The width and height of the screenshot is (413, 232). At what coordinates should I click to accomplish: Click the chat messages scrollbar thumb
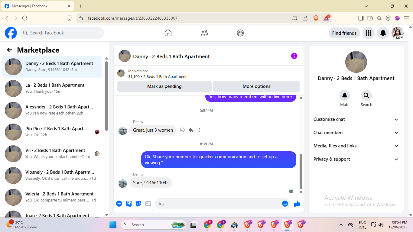(301, 171)
